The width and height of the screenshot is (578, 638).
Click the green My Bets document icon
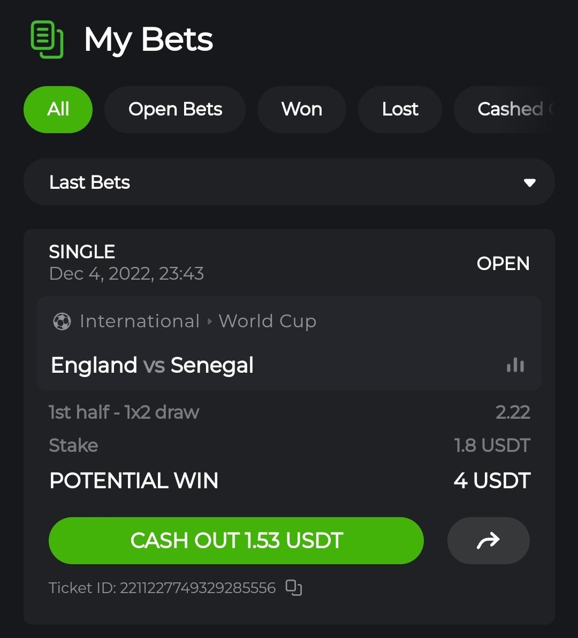47,40
